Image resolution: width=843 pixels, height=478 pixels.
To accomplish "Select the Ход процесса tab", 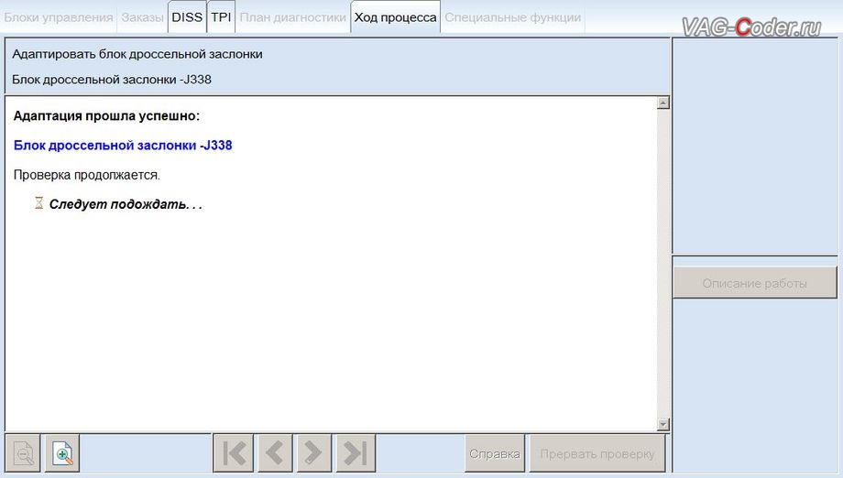I will [x=395, y=17].
